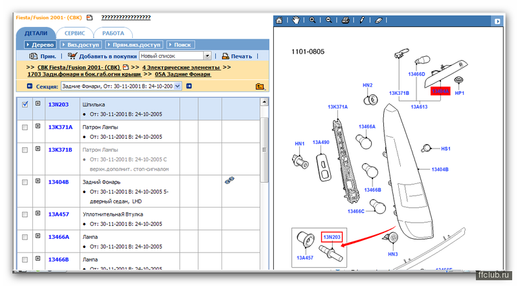This screenshot has width=518, height=286.
Task: Open part number 13A457 link in list
Action: (58, 214)
